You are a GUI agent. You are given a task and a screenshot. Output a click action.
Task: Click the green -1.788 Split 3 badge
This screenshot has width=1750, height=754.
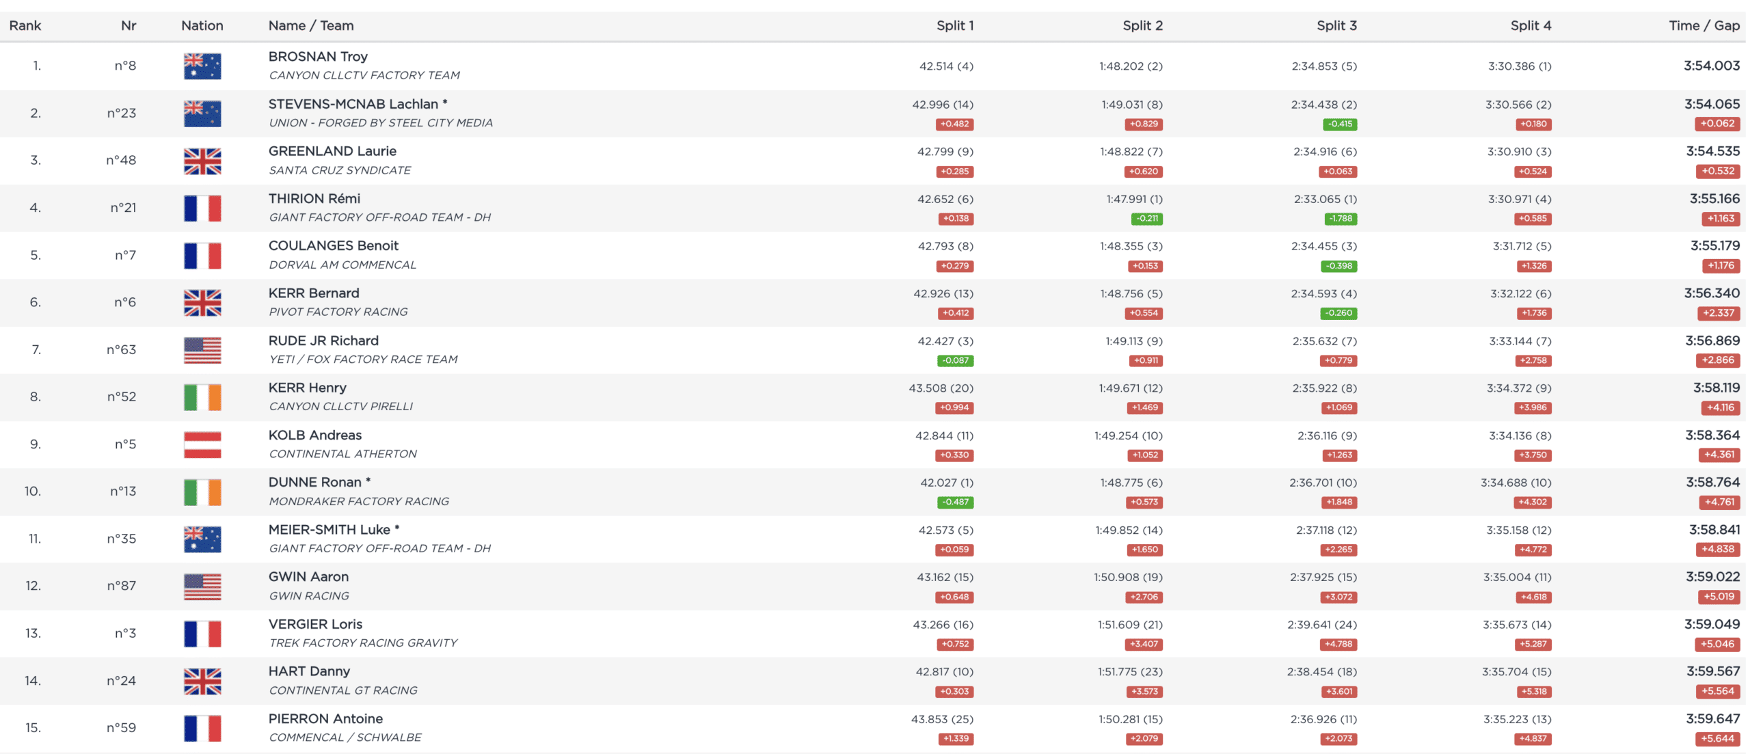[x=1339, y=219]
